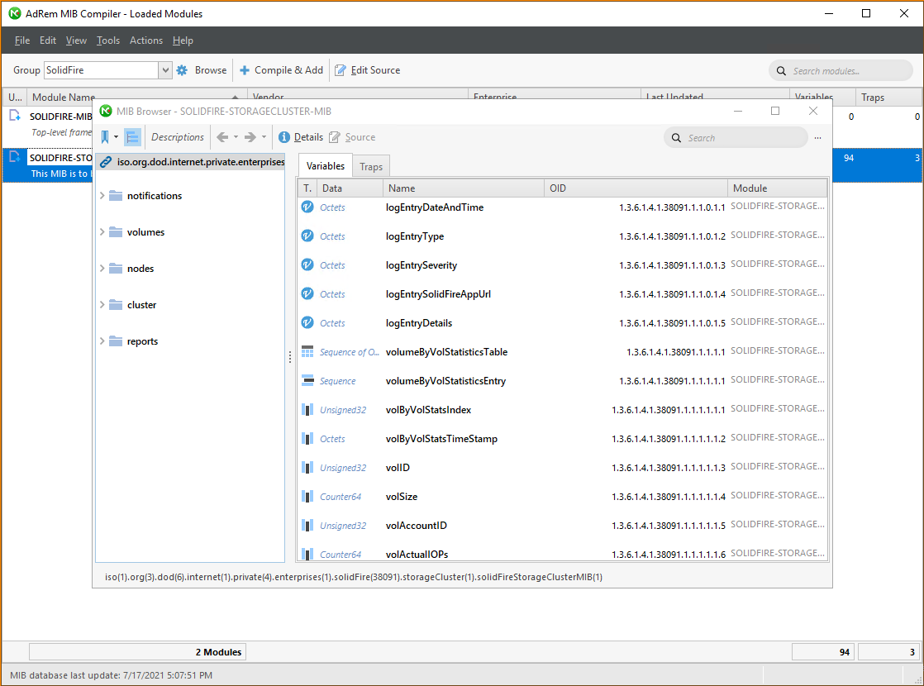Open the Help menu

click(x=183, y=40)
